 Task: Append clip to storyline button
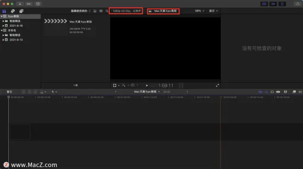tap(36, 92)
